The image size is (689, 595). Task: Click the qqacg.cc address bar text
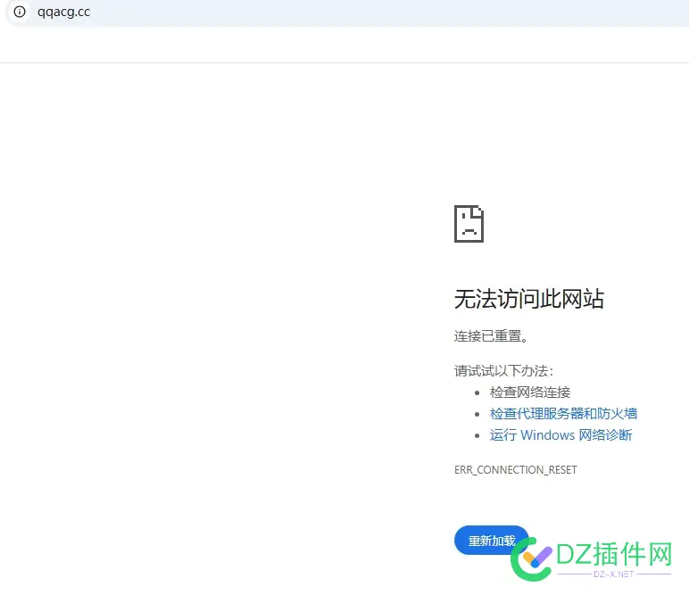point(63,12)
